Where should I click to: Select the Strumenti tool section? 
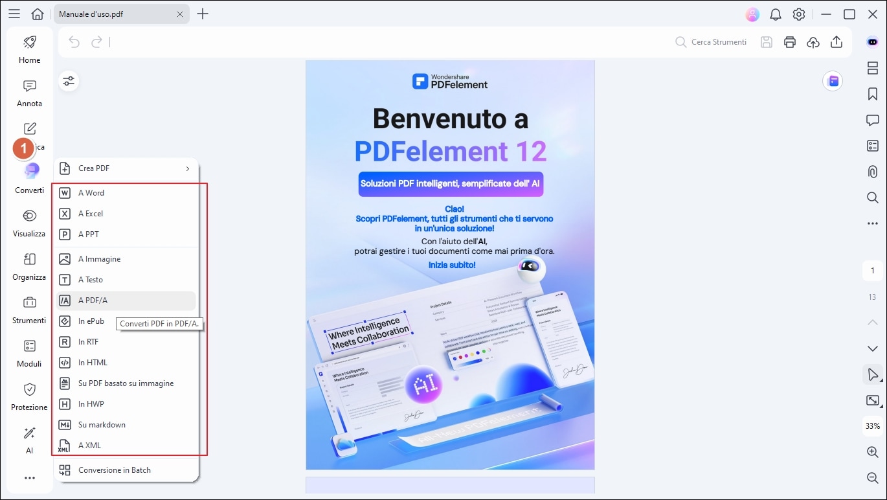(28, 311)
